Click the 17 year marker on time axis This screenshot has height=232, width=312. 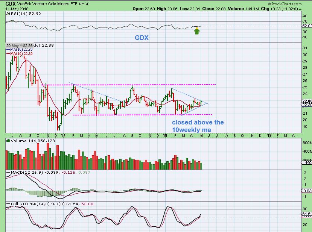pyautogui.click(x=63, y=135)
